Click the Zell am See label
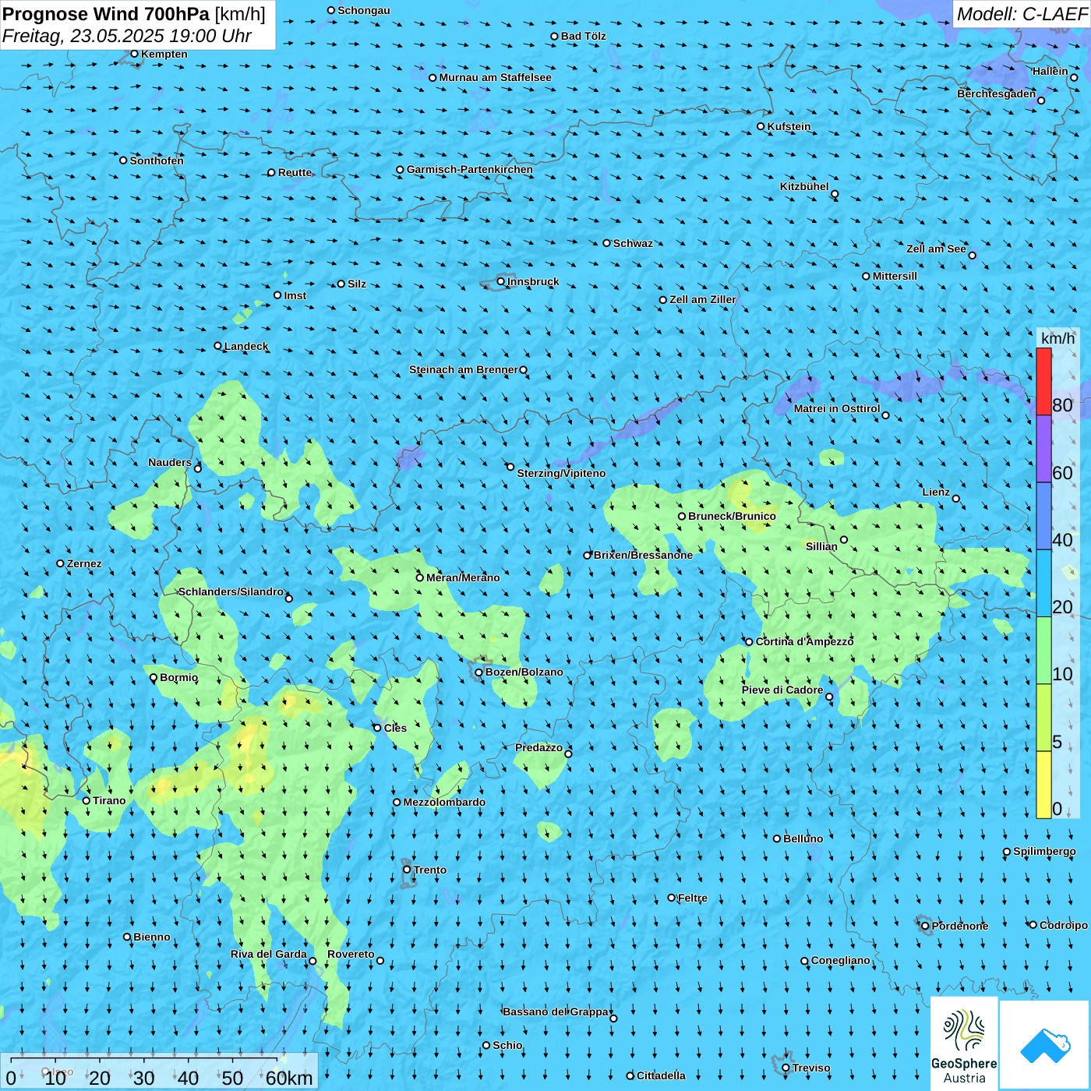The width and height of the screenshot is (1091, 1091). pos(936,249)
